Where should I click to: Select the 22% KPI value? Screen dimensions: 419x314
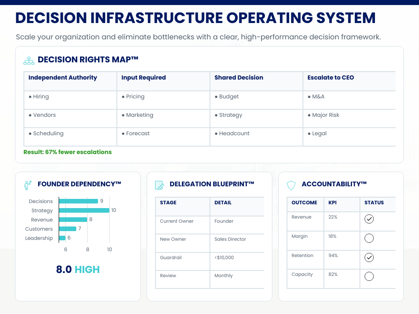pyautogui.click(x=342, y=221)
